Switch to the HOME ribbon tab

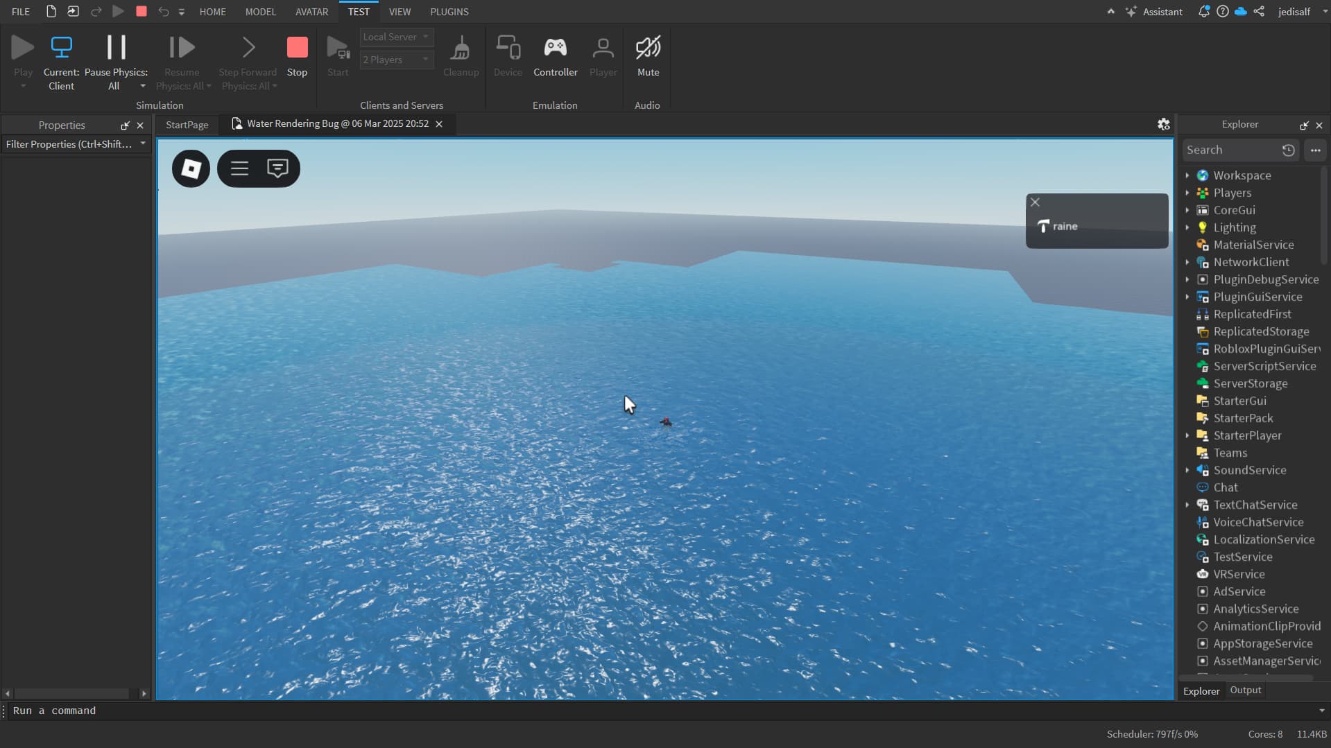[x=213, y=11]
